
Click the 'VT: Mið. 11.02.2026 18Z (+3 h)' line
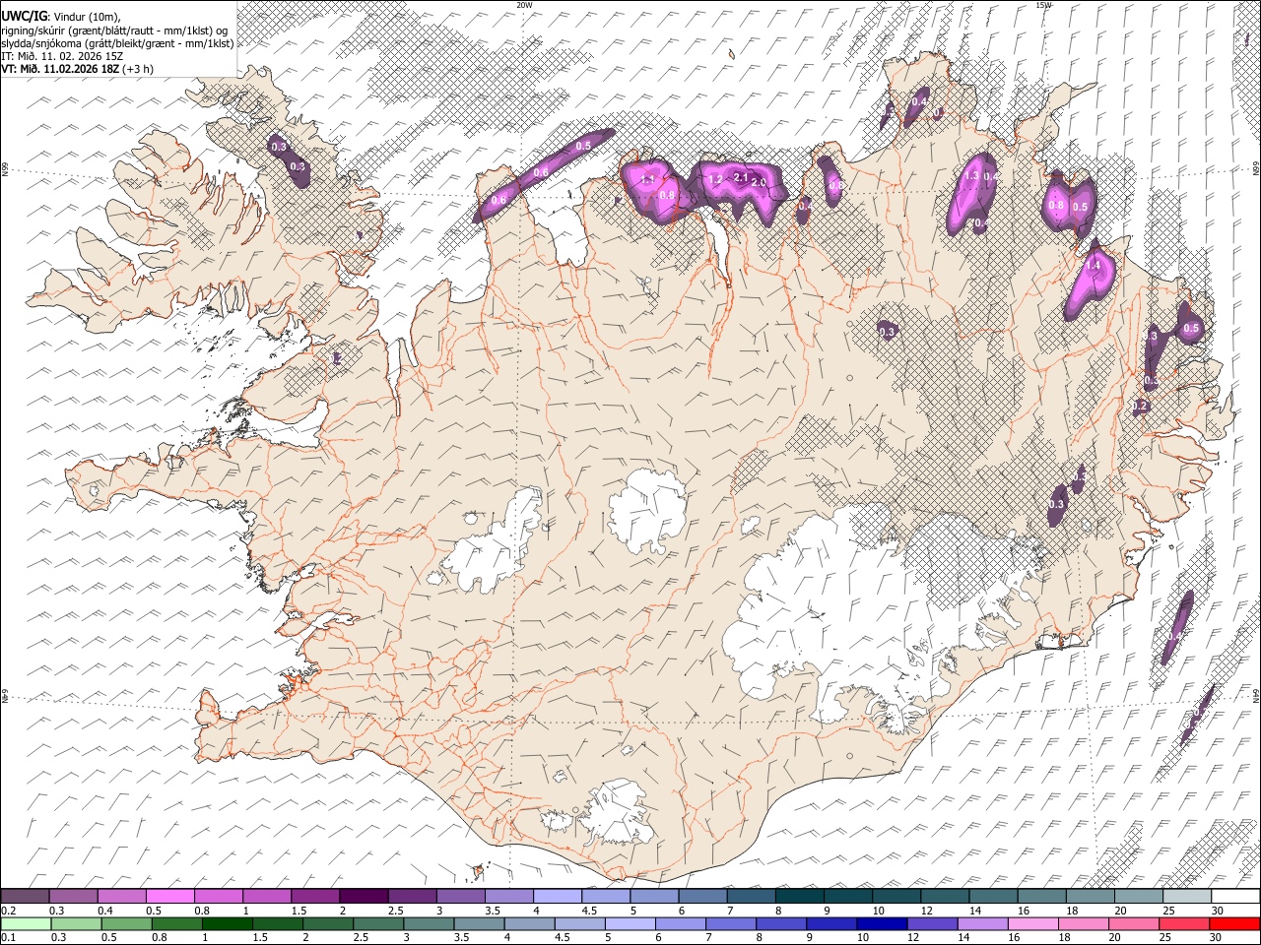(77, 70)
